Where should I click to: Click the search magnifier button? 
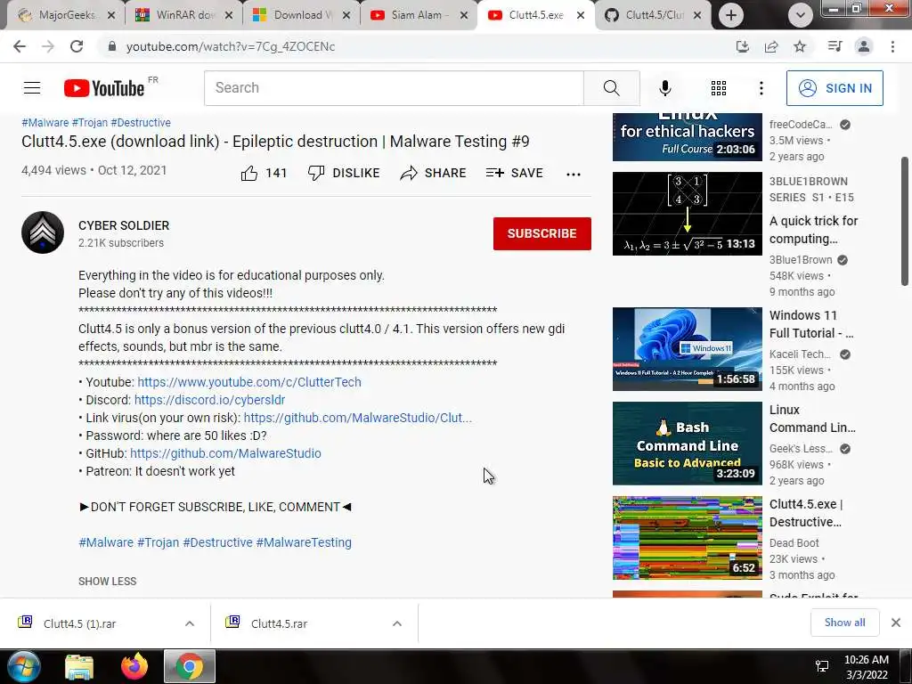(x=611, y=88)
